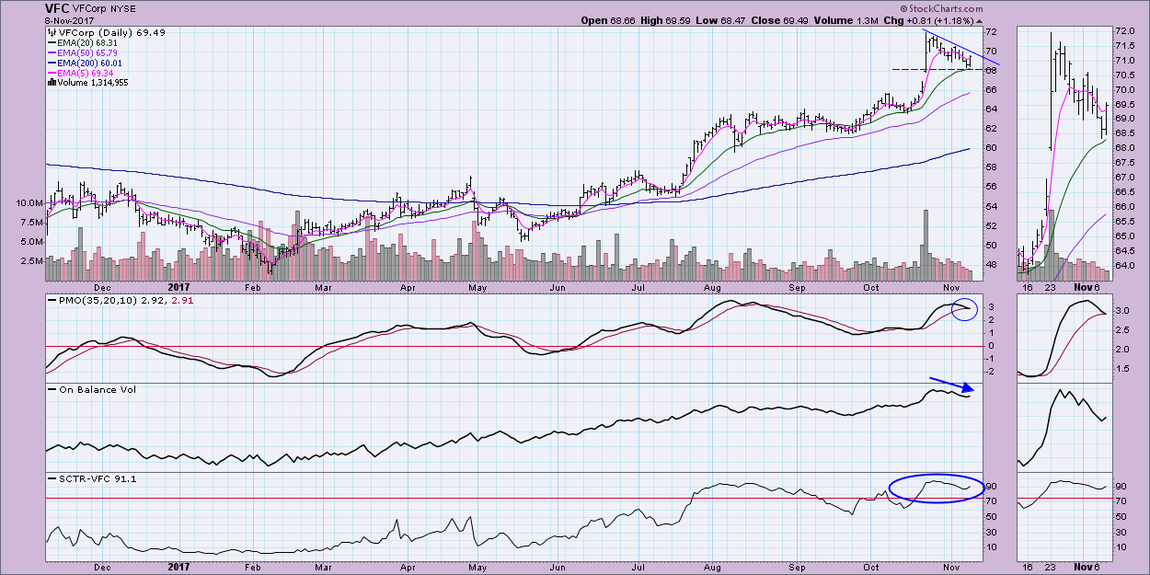Click the 2.5M volume axis label
This screenshot has width=1150, height=575.
pos(30,260)
